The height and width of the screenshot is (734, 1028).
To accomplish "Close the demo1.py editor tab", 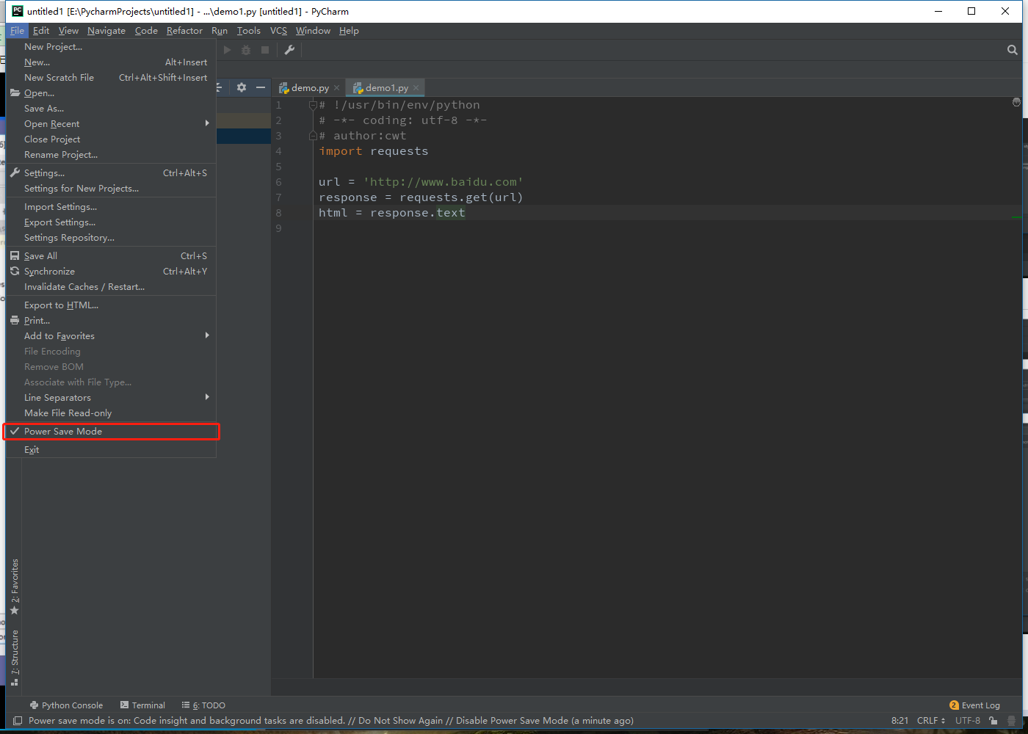I will click(x=416, y=88).
